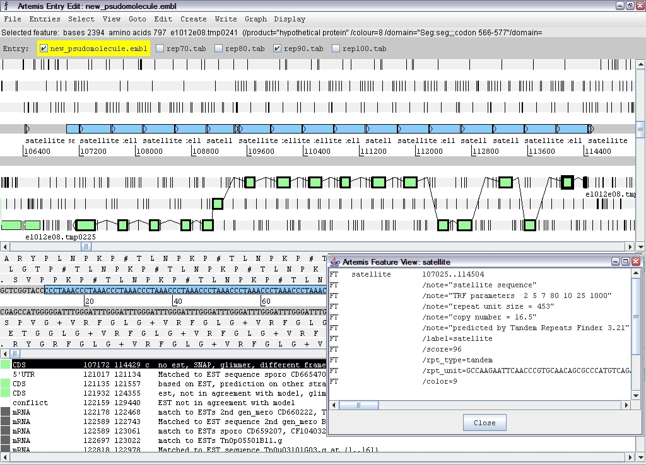Click Close button in Feature View window
The image size is (646, 465).
[x=484, y=423]
